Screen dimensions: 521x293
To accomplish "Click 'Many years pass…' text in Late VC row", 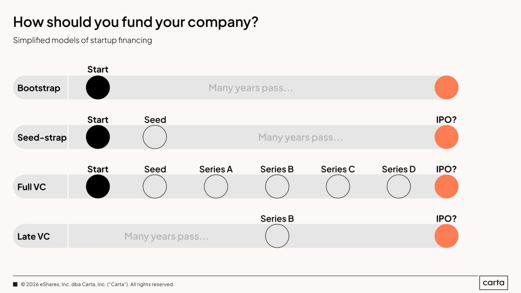I will tap(166, 236).
